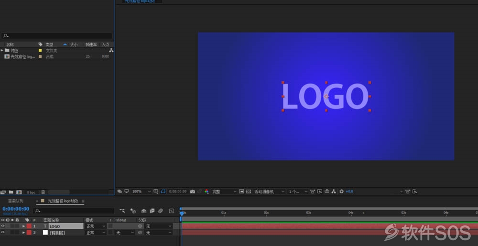Sort project items by 名称 column
Image resolution: width=478 pixels, height=246 pixels.
point(10,44)
